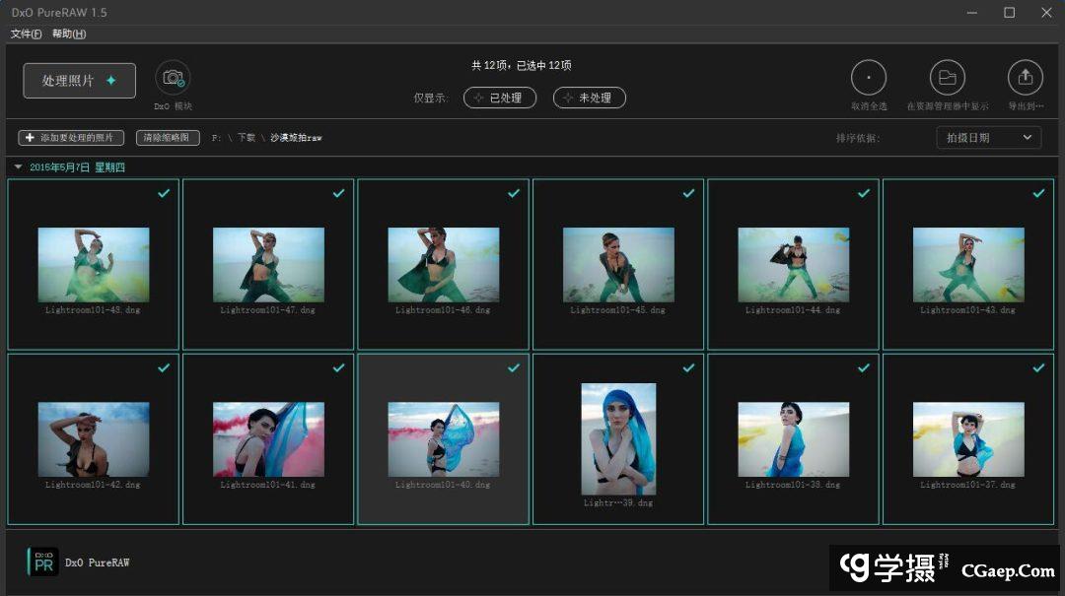1065x596 pixels.
Task: Click the 沙漠旅拍raw folder in path
Action: click(x=296, y=138)
